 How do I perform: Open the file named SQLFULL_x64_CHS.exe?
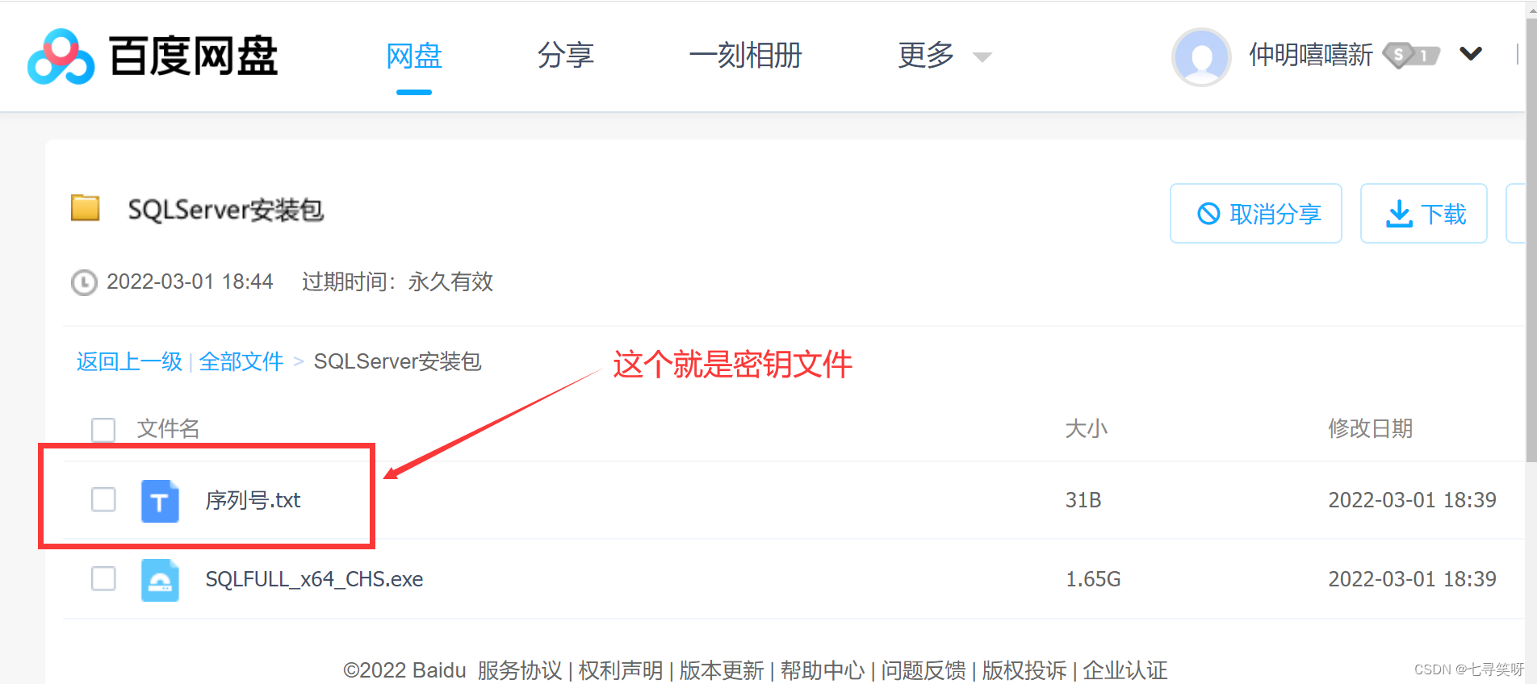pos(314,579)
